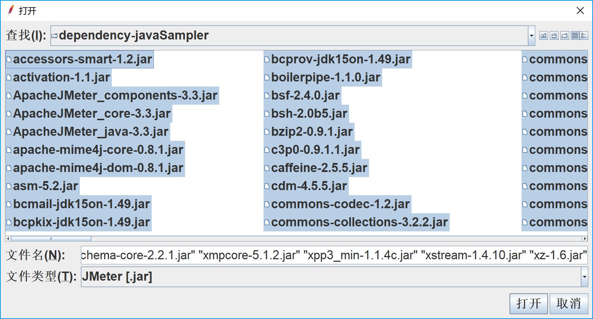Select ApacheJMeter_components-3.3.jar
593x319 pixels.
pos(112,96)
